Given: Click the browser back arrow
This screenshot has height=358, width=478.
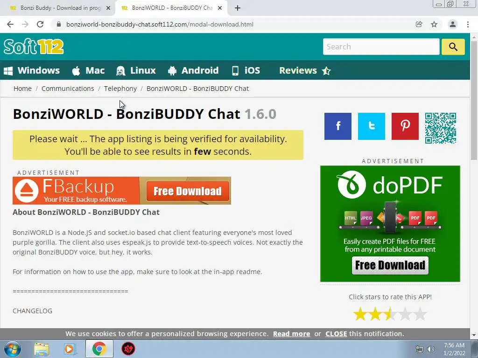Looking at the screenshot, I should (10, 24).
